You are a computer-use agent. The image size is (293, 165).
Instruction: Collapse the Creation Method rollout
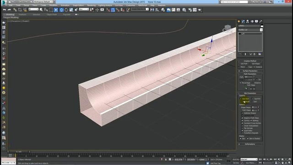250,61
